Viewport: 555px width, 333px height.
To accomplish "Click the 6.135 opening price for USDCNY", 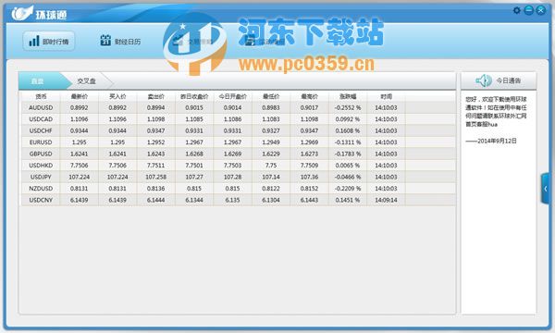I will coord(232,200).
